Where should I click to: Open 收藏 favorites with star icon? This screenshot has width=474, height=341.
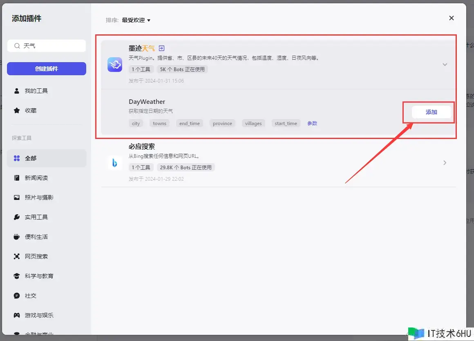(x=30, y=110)
